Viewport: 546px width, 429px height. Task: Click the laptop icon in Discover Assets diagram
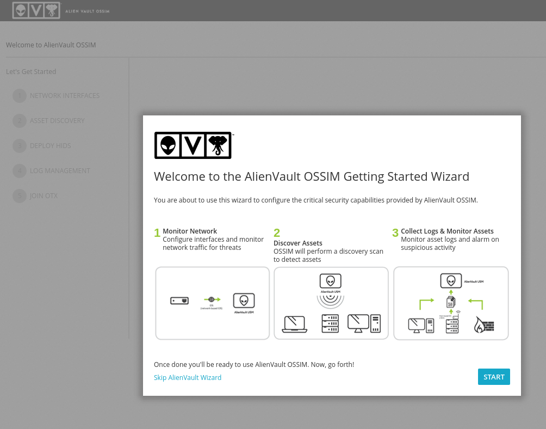pos(295,324)
